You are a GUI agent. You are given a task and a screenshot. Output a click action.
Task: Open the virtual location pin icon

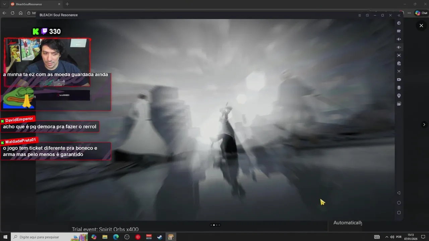(x=399, y=96)
